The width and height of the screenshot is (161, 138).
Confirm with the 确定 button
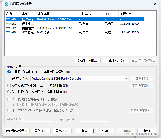[x=84, y=131]
